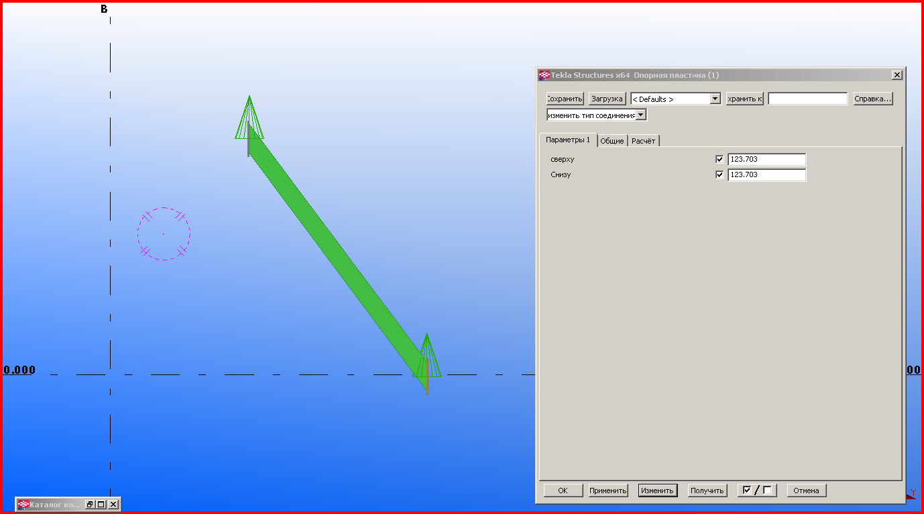The height and width of the screenshot is (514, 924).
Task: Click the Снизу parameter label
Action: click(x=561, y=174)
